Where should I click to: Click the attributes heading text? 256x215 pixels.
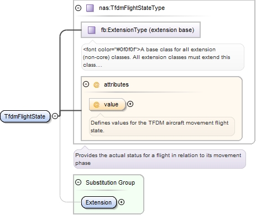pyautogui.click(x=116, y=84)
